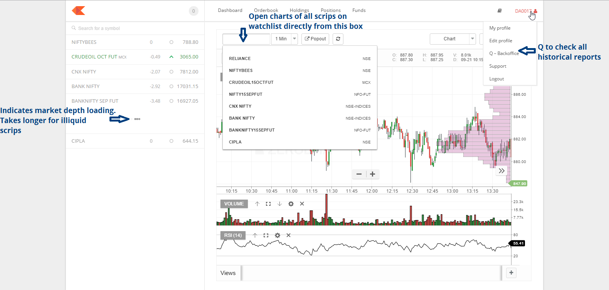Open the book icon near account ID

coord(500,11)
